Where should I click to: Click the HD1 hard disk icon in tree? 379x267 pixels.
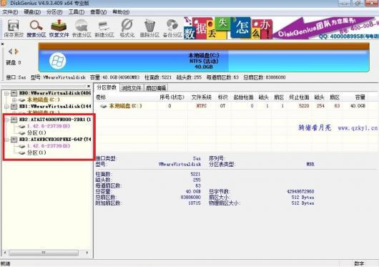click(14, 106)
